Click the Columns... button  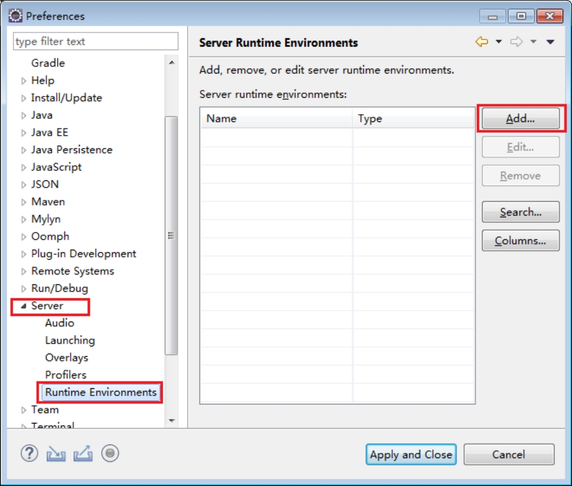tap(520, 240)
